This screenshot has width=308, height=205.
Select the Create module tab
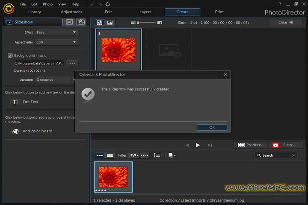[x=183, y=12]
